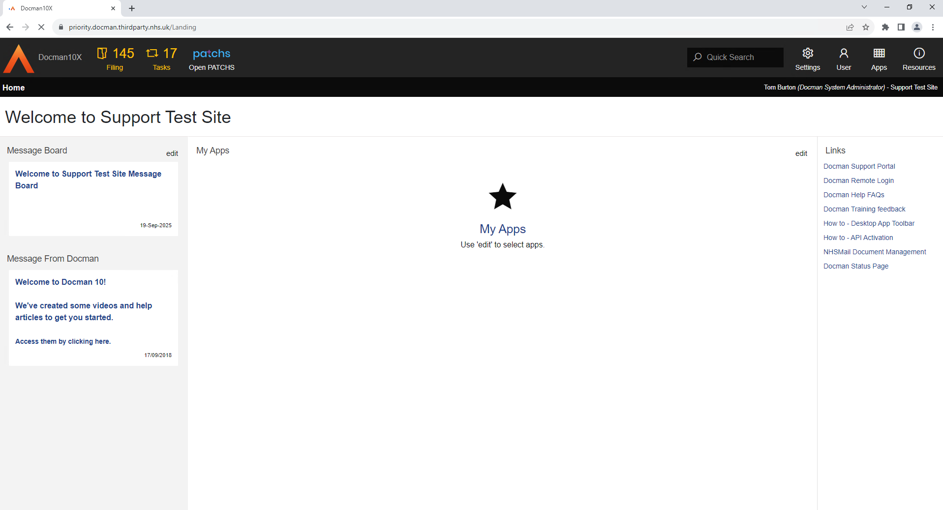Image resolution: width=943 pixels, height=510 pixels.
Task: Open NHSMail Document Management link
Action: pos(875,252)
